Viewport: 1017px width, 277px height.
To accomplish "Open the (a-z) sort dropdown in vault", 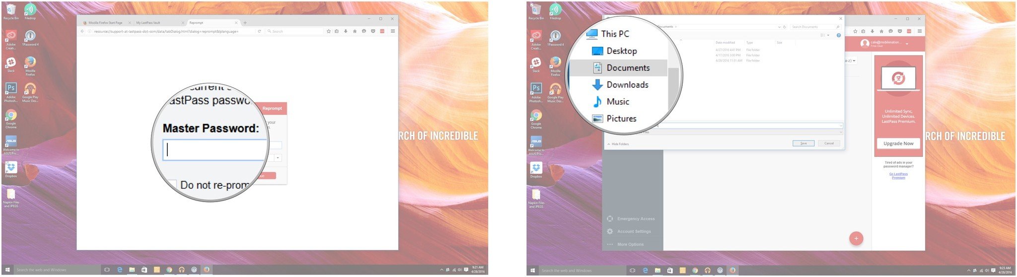I will [x=851, y=61].
